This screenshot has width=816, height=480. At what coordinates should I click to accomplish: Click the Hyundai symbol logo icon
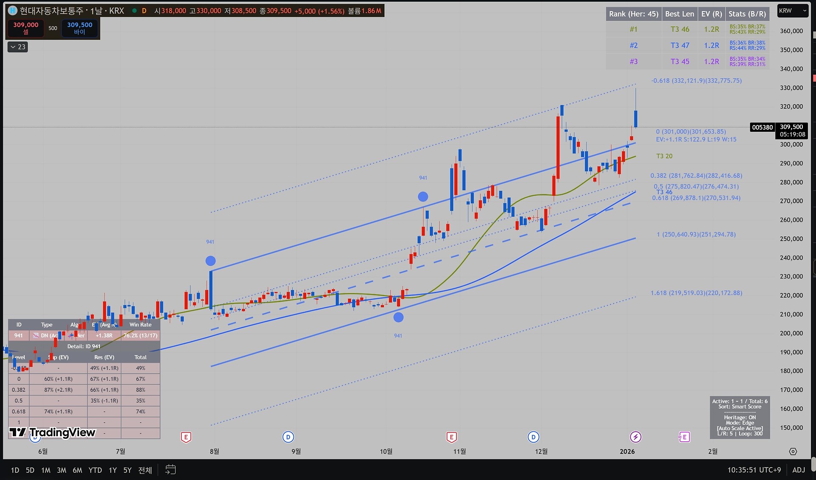pos(13,11)
